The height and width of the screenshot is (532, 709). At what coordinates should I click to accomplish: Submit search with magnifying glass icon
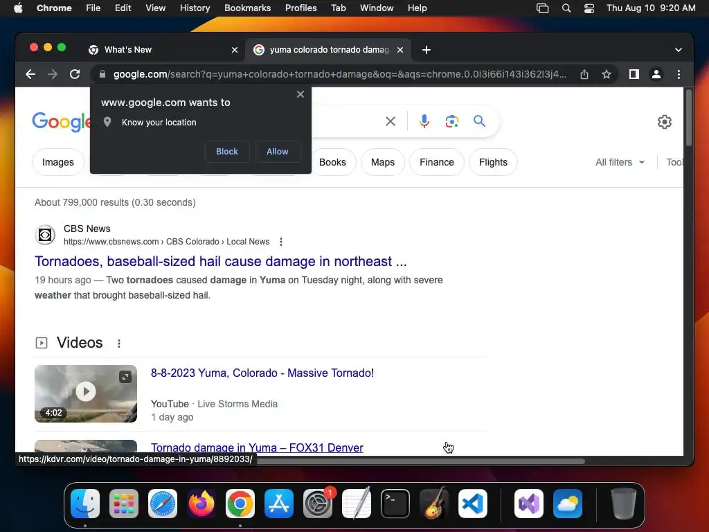479,121
